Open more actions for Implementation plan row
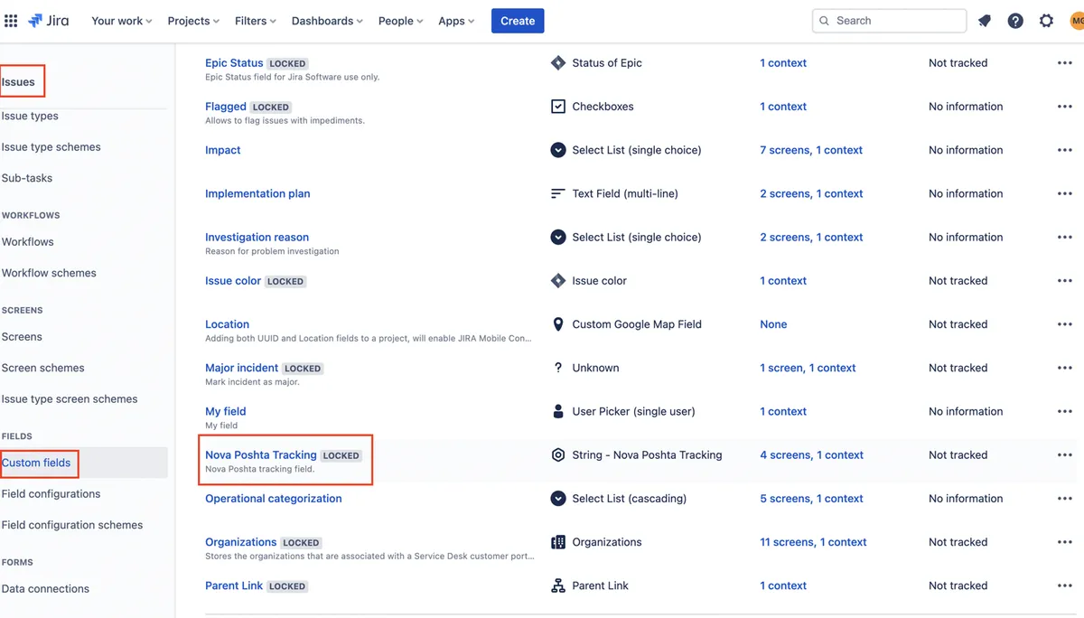The image size is (1084, 618). pos(1064,193)
